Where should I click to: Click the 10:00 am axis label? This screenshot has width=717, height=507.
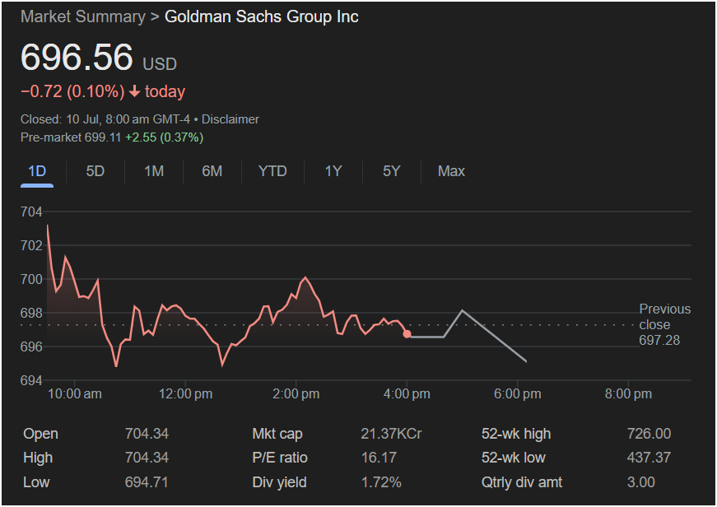click(75, 394)
